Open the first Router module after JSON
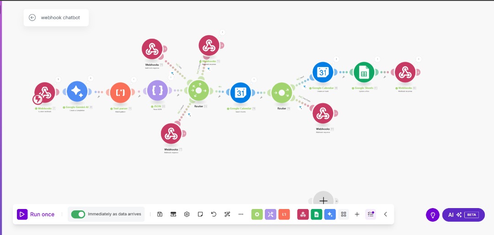 (x=198, y=90)
